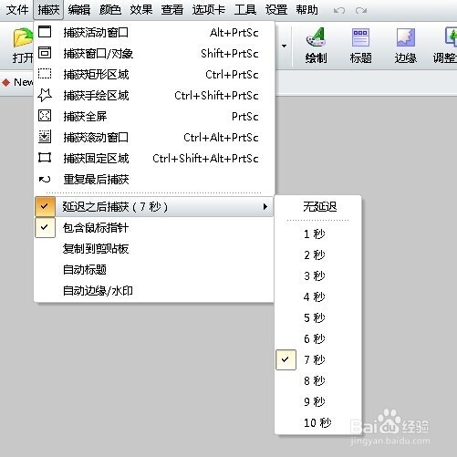Click the Capture Window/Object icon
This screenshot has width=457, height=457.
[x=45, y=53]
